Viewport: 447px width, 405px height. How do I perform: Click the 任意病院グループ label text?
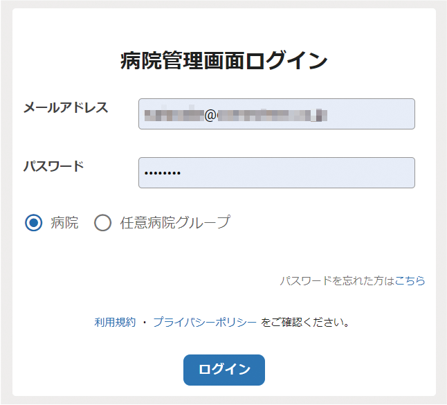pos(175,222)
